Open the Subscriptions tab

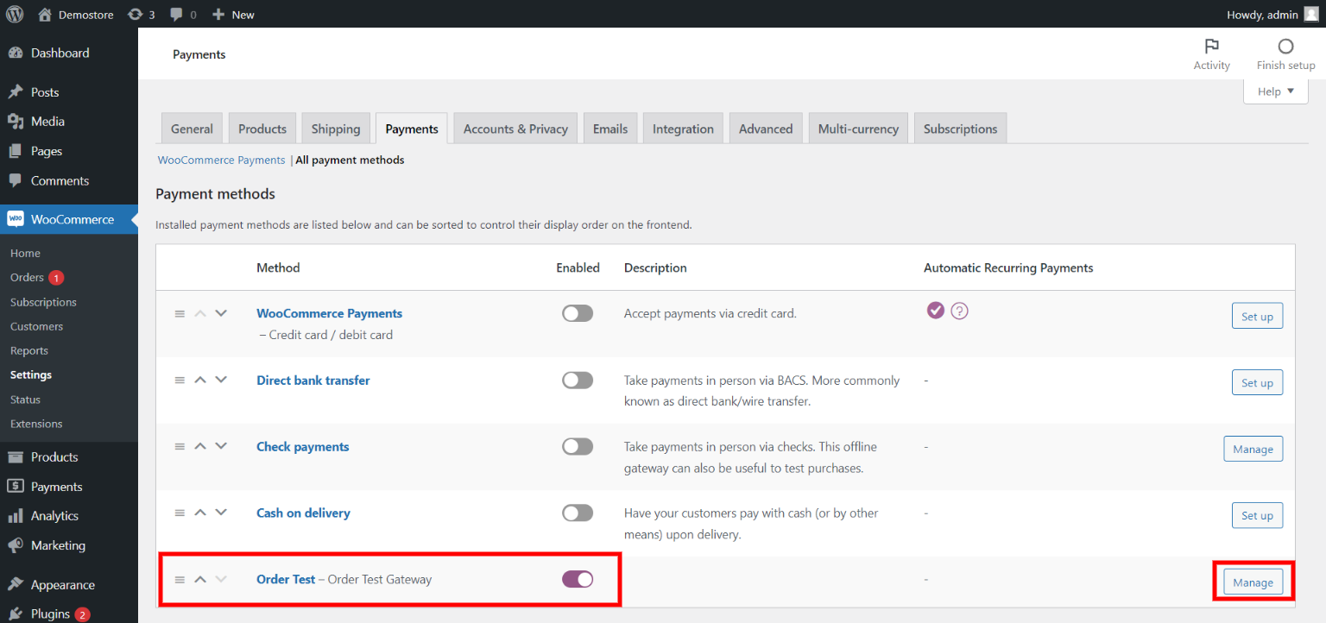click(960, 129)
